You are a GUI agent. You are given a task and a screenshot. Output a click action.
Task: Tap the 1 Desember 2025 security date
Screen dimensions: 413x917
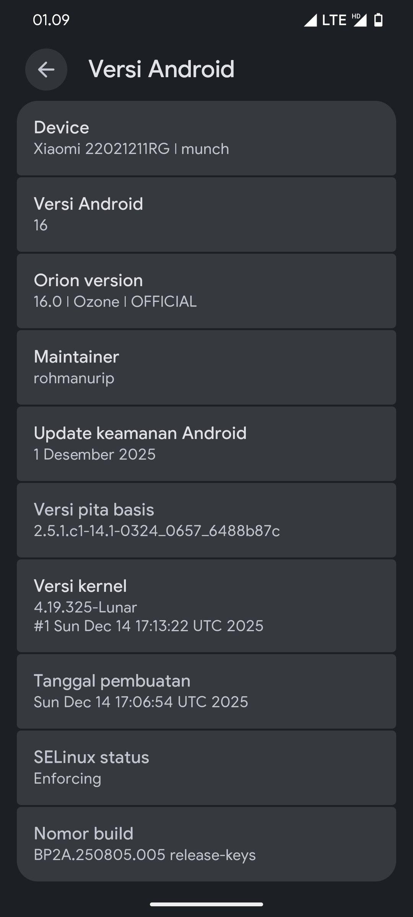click(x=94, y=454)
